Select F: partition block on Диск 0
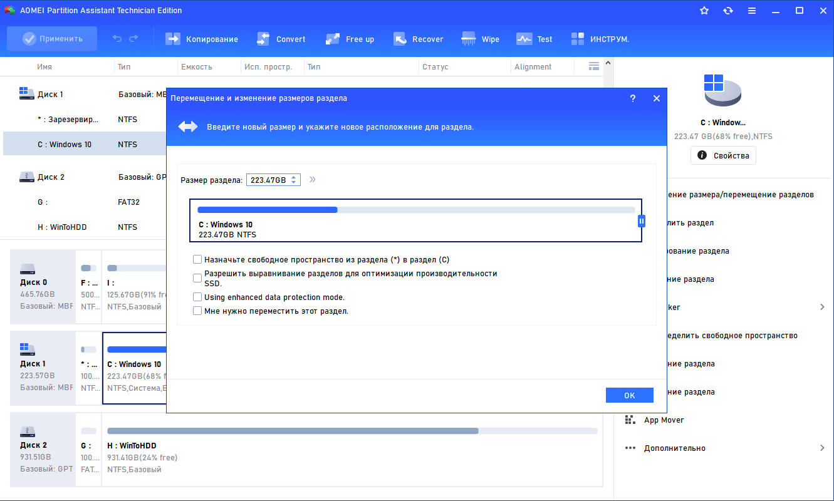Screen dimensions: 834x501 (88, 287)
